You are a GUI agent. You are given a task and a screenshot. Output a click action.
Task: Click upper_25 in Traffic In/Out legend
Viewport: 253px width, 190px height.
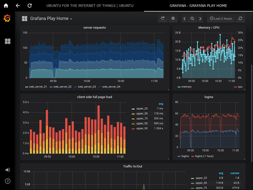201,178
